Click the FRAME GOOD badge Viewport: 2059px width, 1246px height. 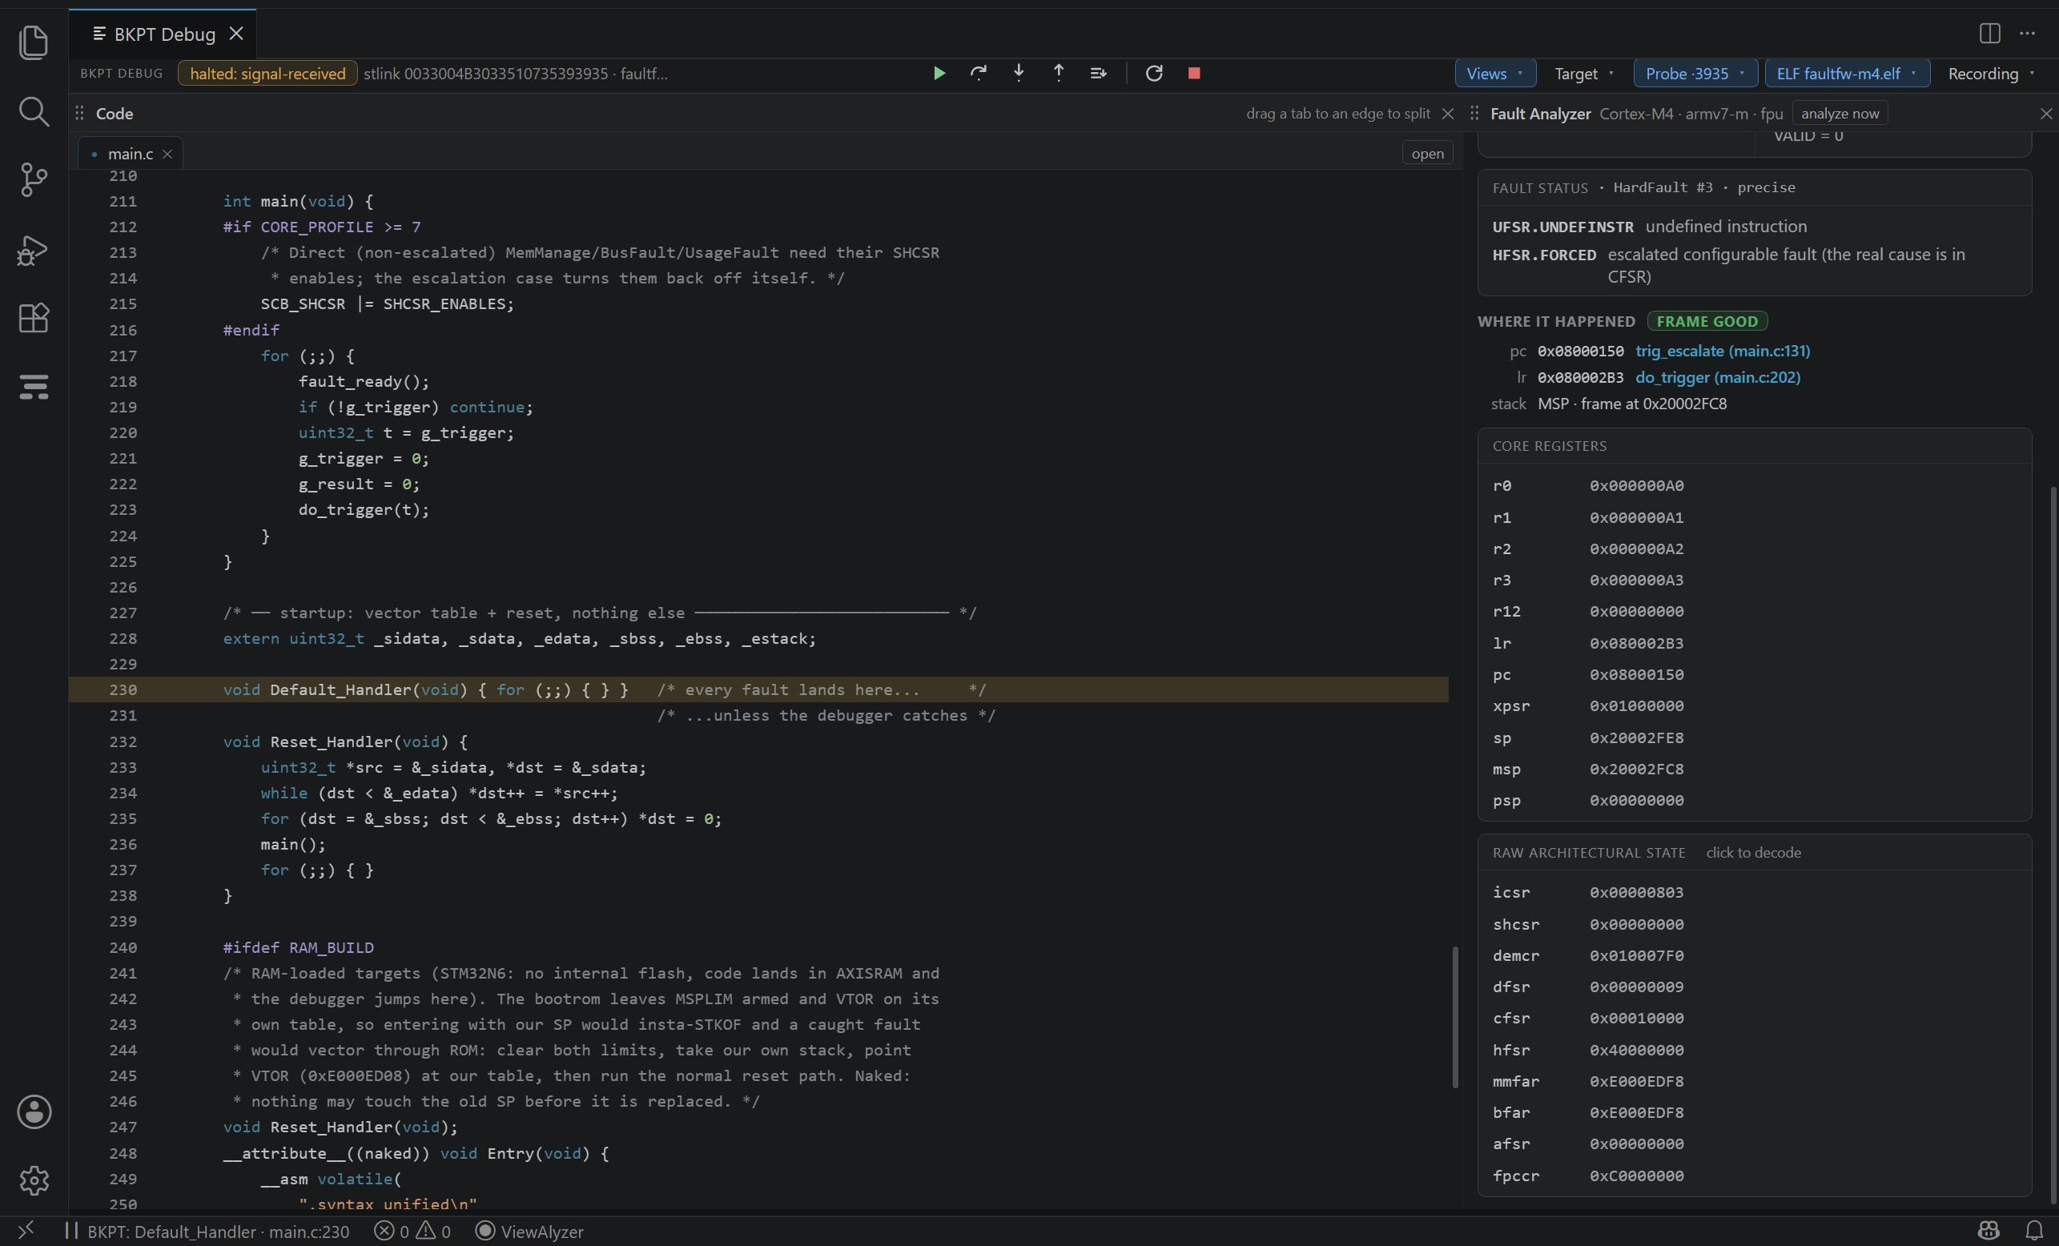[x=1707, y=322]
